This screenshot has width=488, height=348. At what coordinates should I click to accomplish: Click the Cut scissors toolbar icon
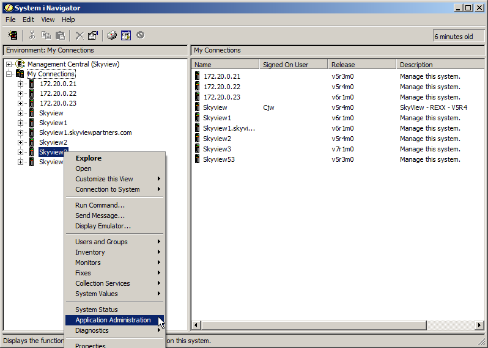tap(32, 35)
